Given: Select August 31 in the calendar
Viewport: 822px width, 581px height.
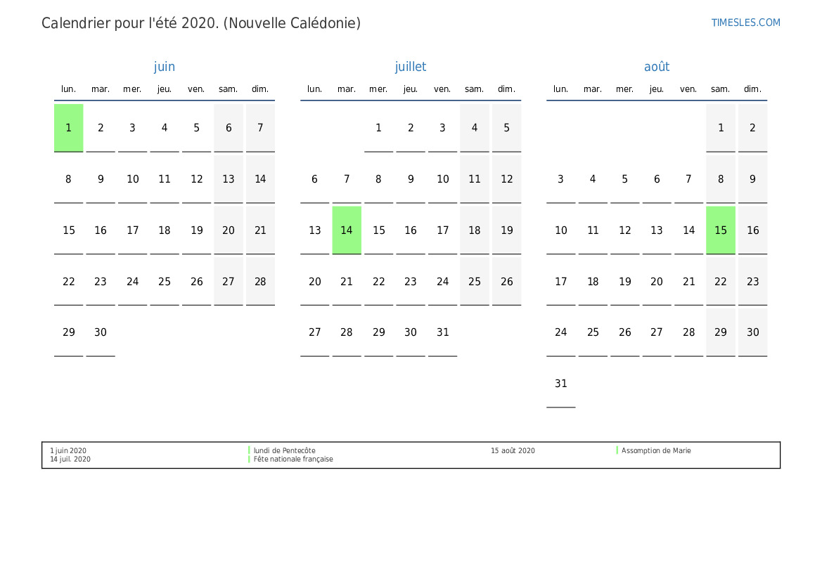Looking at the screenshot, I should point(561,384).
